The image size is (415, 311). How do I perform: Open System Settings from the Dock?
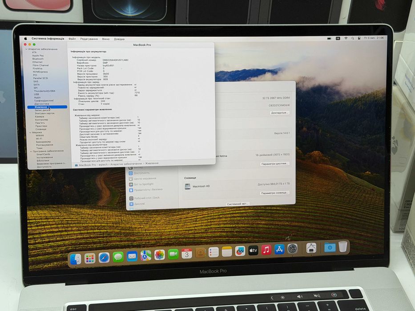click(x=292, y=249)
